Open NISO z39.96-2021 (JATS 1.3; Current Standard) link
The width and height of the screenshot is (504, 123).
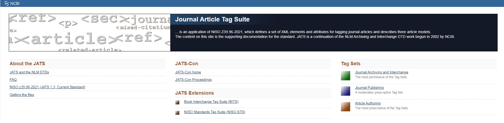click(x=47, y=87)
